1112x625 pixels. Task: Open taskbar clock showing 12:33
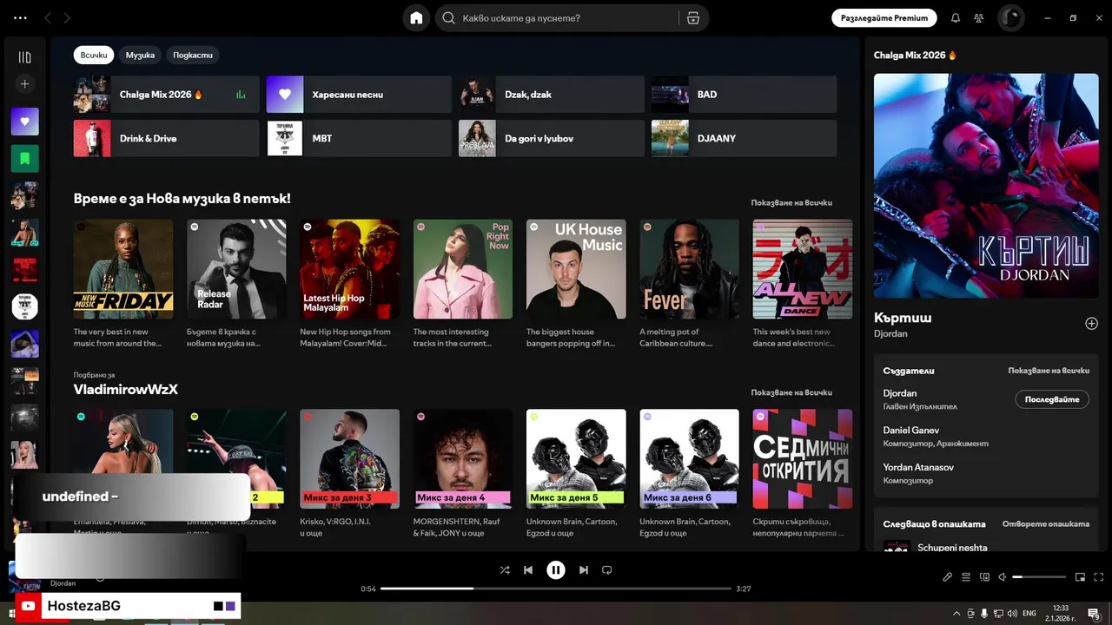coord(1061,614)
